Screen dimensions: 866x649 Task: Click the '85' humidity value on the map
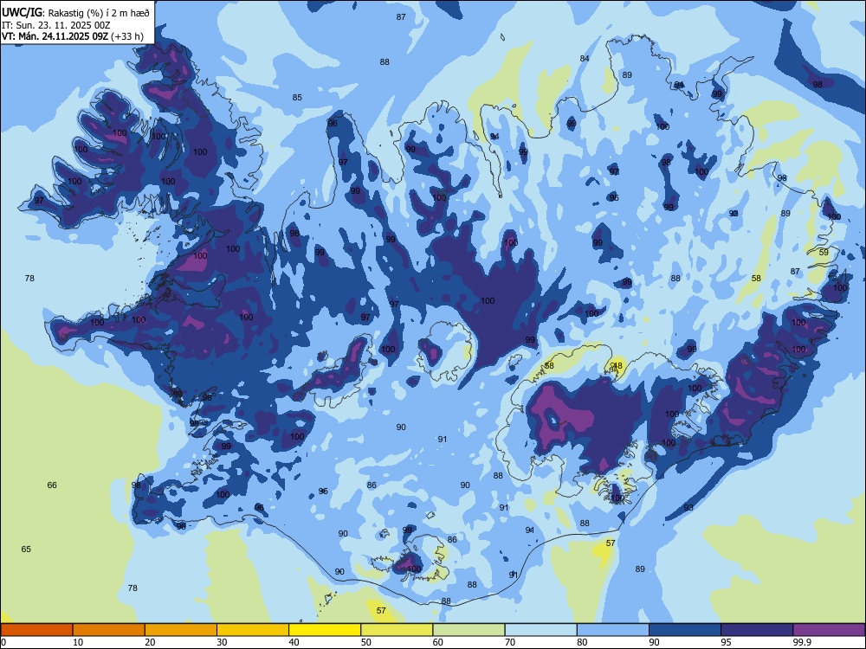[x=297, y=98]
